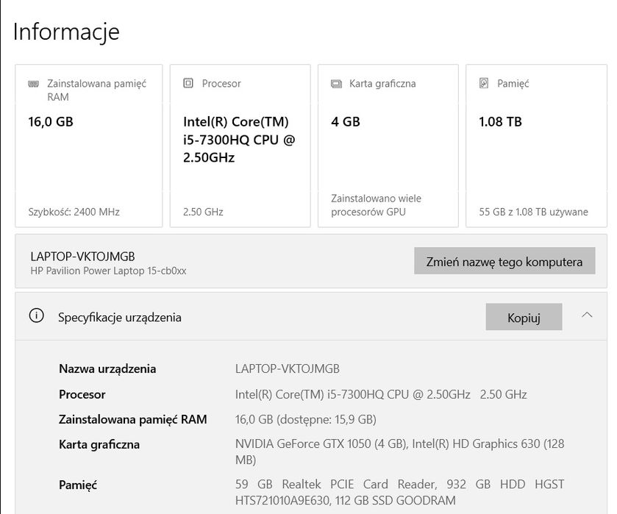Click the storage disk icon
This screenshot has width=617, height=514.
click(484, 83)
